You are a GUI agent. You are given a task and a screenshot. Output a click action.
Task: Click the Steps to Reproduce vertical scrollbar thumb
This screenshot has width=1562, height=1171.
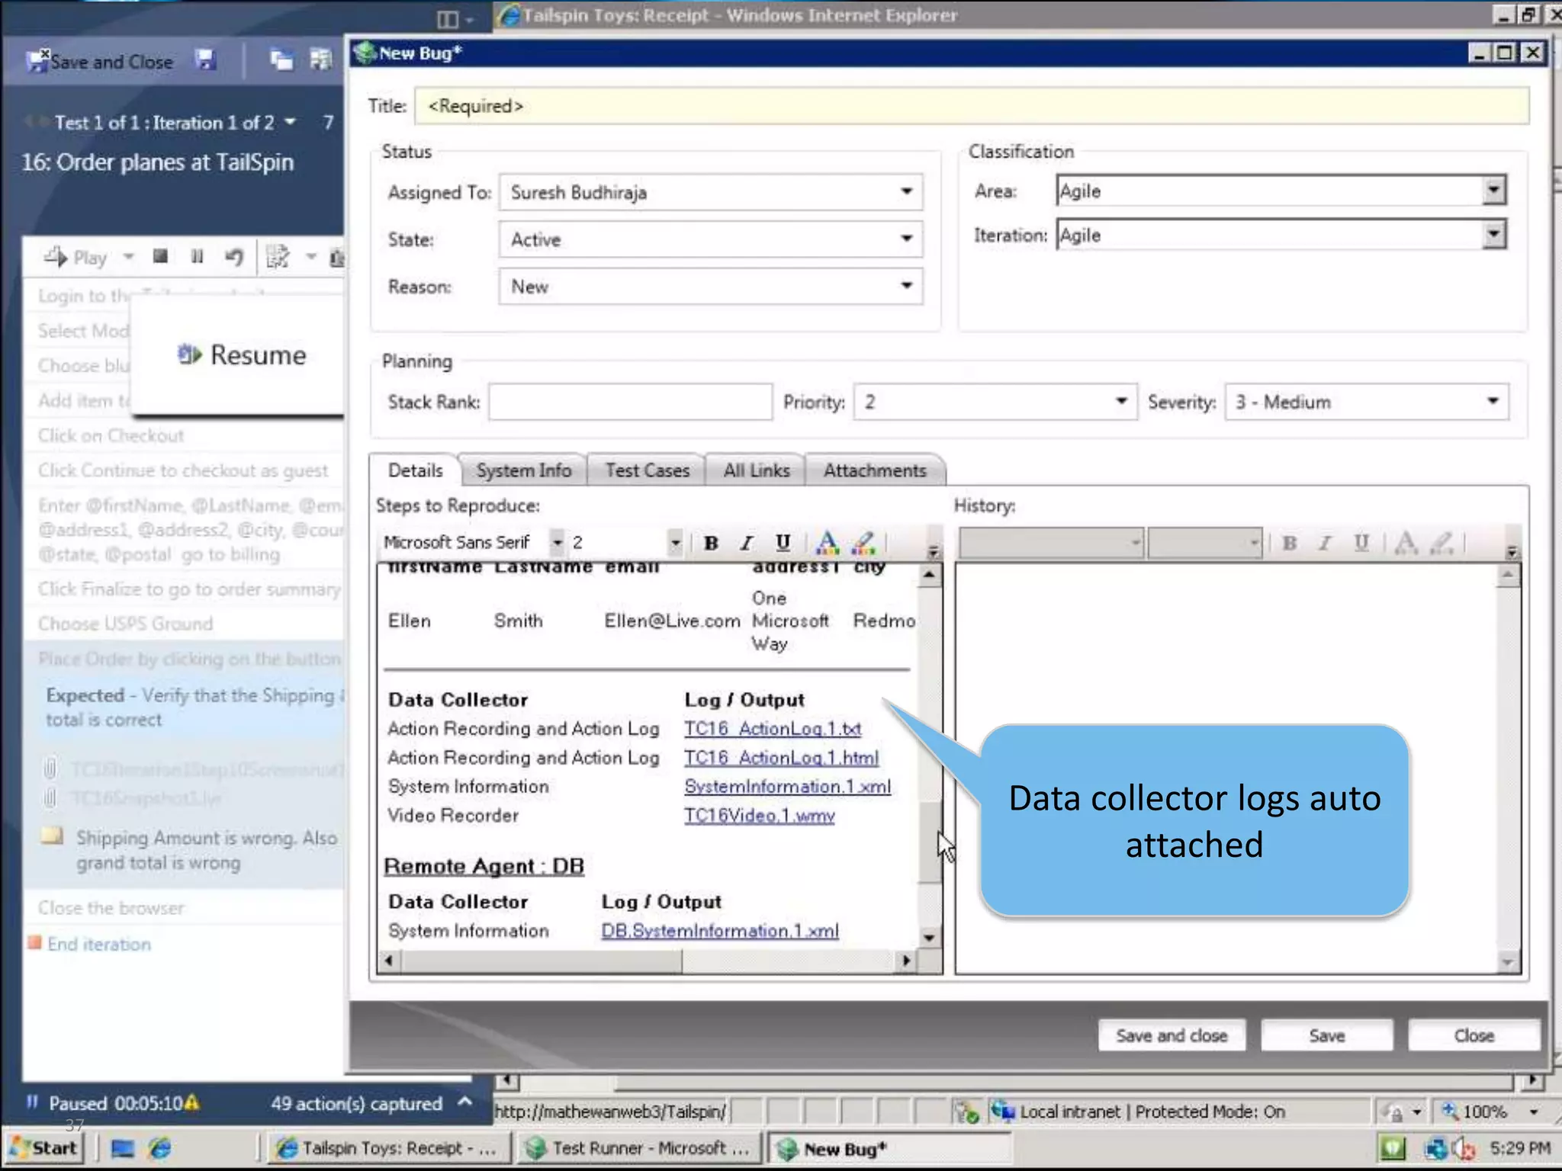tap(929, 842)
